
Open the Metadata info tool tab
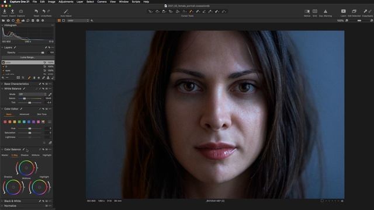[37, 21]
